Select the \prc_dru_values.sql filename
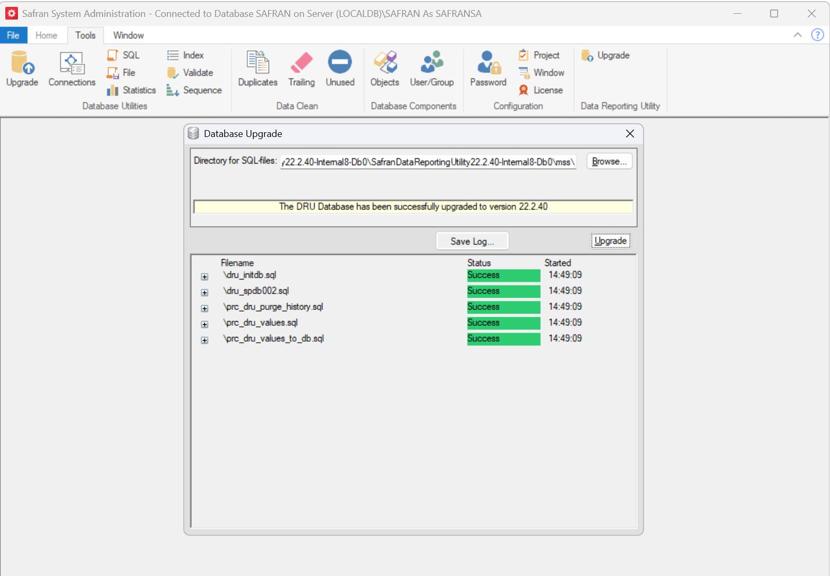Image resolution: width=830 pixels, height=576 pixels. (260, 323)
